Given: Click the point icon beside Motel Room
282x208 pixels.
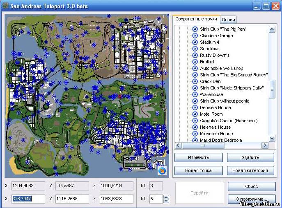Looking at the screenshot, I should (x=195, y=114).
